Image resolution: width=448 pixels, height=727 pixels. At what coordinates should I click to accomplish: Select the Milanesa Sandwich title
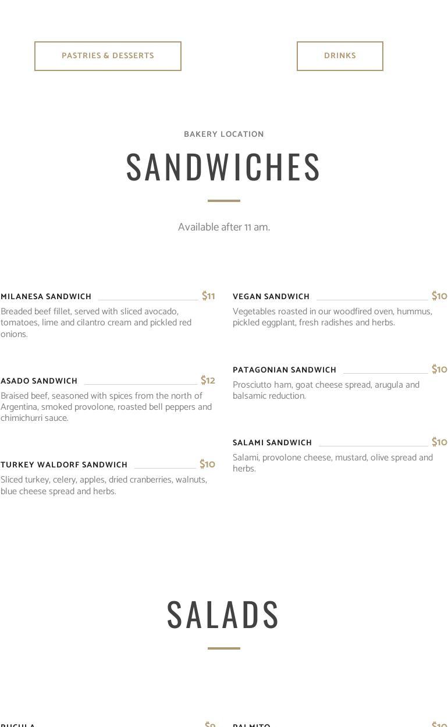pyautogui.click(x=46, y=297)
